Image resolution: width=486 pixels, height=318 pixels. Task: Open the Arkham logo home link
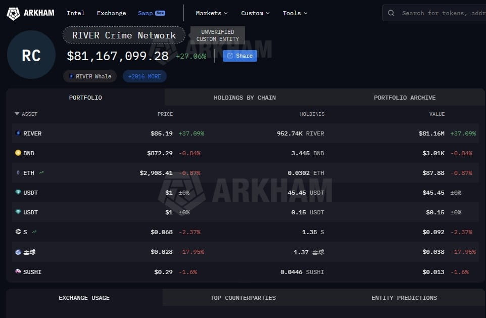point(30,13)
